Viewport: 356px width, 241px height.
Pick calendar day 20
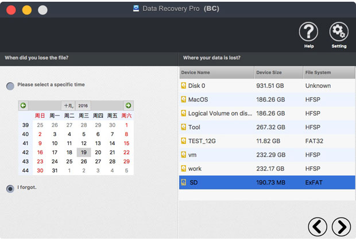[98, 152]
